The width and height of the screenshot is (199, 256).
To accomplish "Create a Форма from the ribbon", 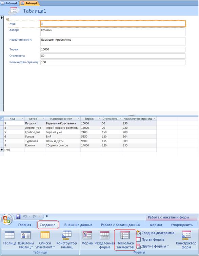I will click(x=87, y=238).
